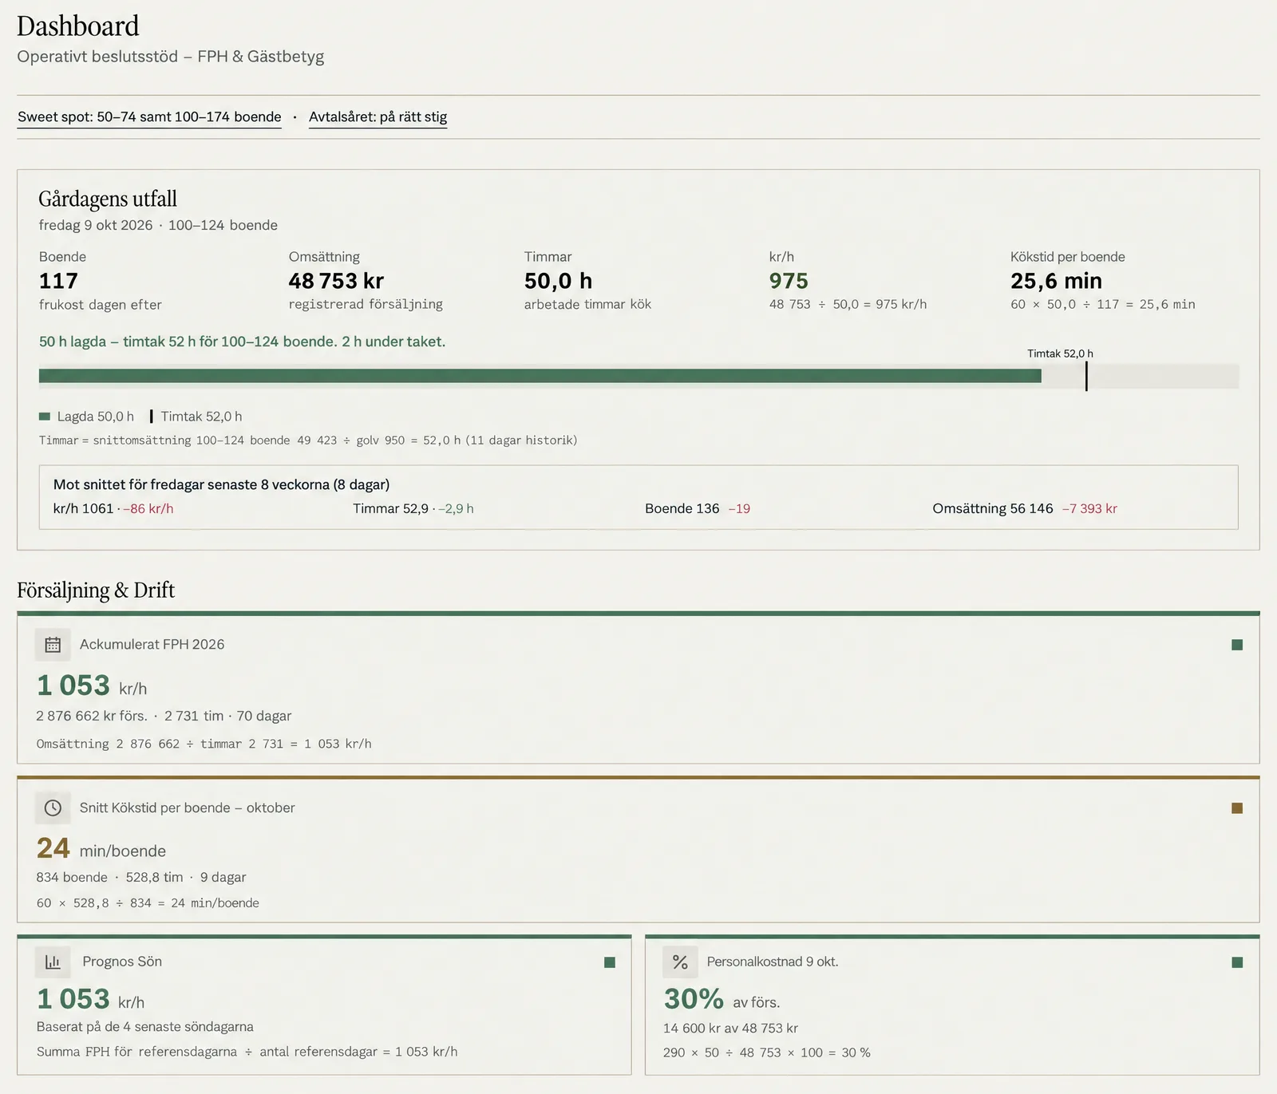Click the percent icon beside Personalkostnad 9 okt.
The height and width of the screenshot is (1094, 1277).
tap(680, 962)
